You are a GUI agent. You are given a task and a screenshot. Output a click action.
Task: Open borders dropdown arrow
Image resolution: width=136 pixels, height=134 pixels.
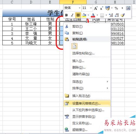coord(106,15)
